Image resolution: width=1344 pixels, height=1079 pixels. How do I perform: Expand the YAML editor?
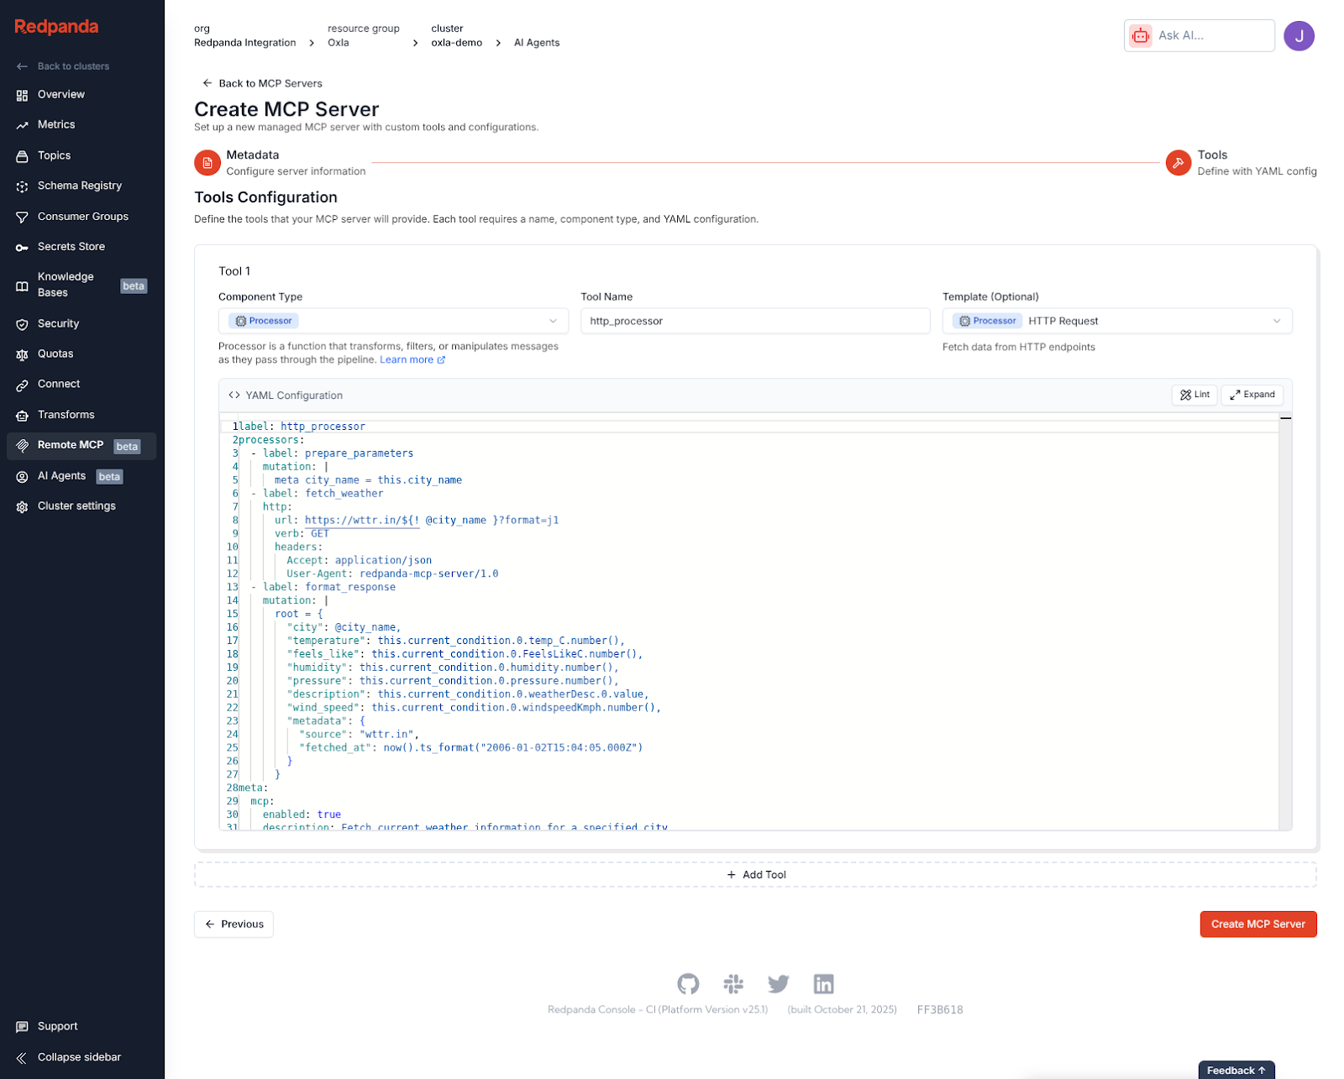pyautogui.click(x=1252, y=395)
